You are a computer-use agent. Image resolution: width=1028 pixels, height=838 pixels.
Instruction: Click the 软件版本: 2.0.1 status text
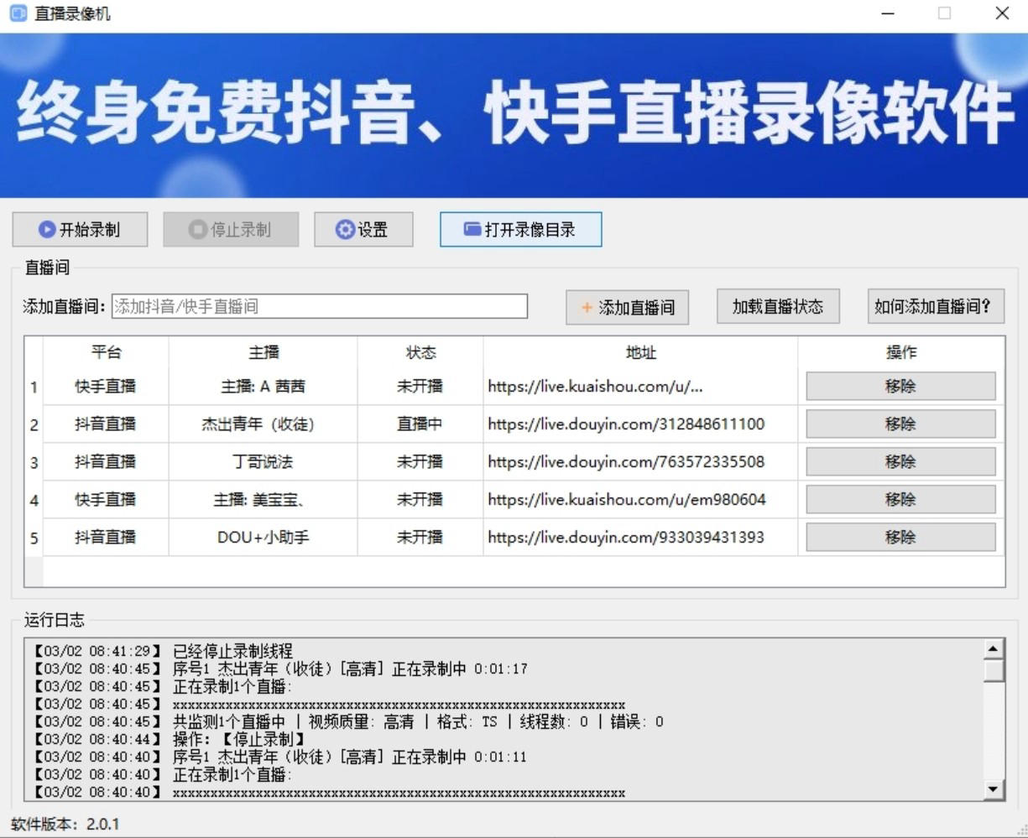tap(65, 824)
